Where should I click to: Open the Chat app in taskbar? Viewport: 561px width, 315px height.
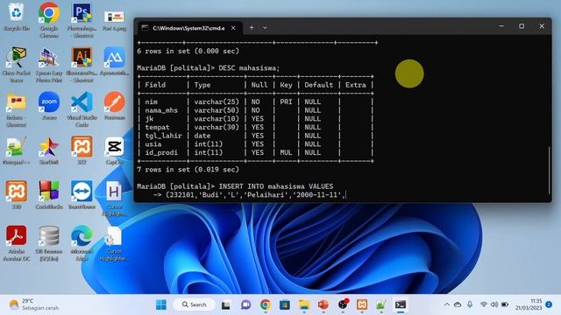(x=245, y=304)
